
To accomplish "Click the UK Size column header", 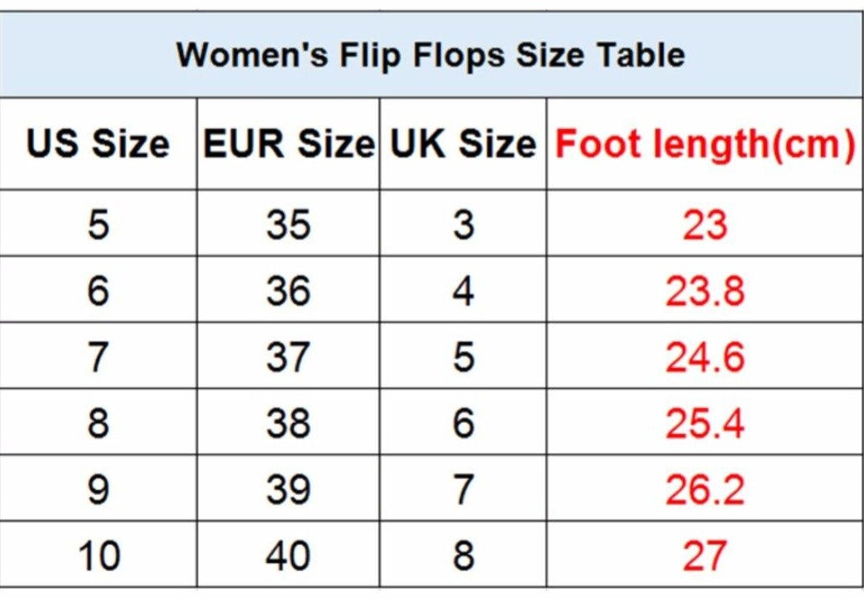I will tap(463, 144).
